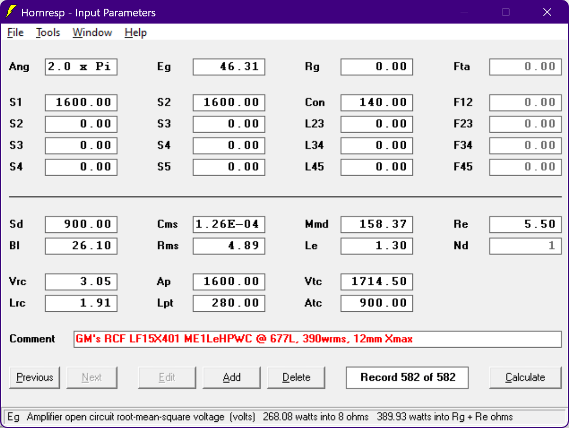Image resolution: width=569 pixels, height=428 pixels.
Task: Click the S2 field containing 0.00
Action: click(81, 124)
